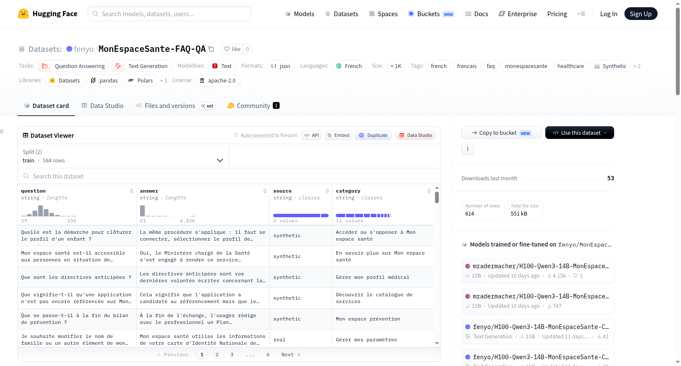Screen dimensions: 681x366
Task: Open the apache-2.0 license tag
Action: point(218,80)
